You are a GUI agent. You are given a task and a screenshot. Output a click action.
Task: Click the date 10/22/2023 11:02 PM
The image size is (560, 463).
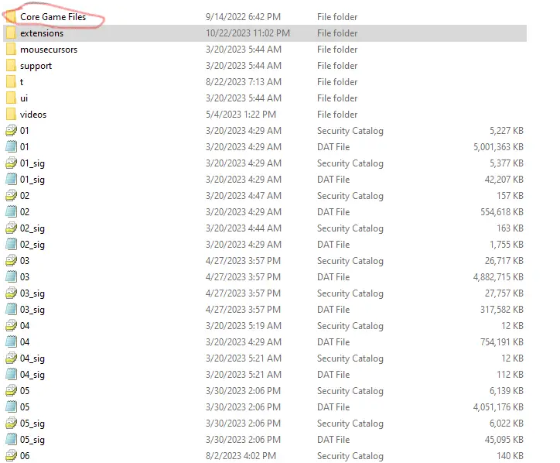click(248, 33)
